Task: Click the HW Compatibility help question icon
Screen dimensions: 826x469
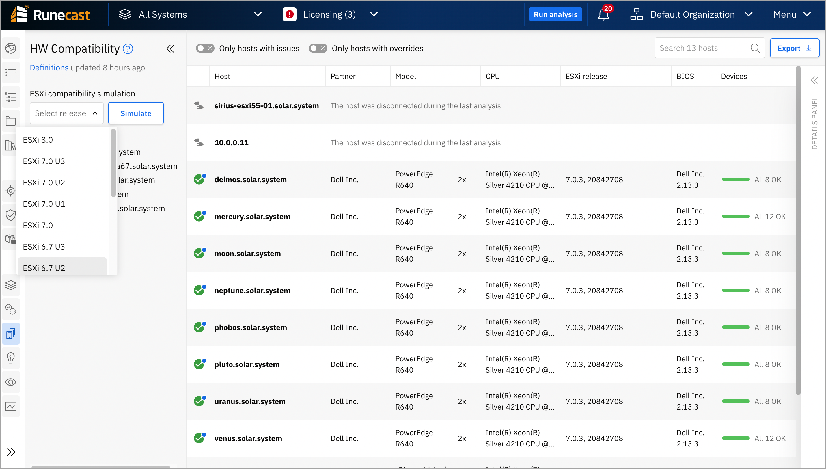Action: coord(128,49)
